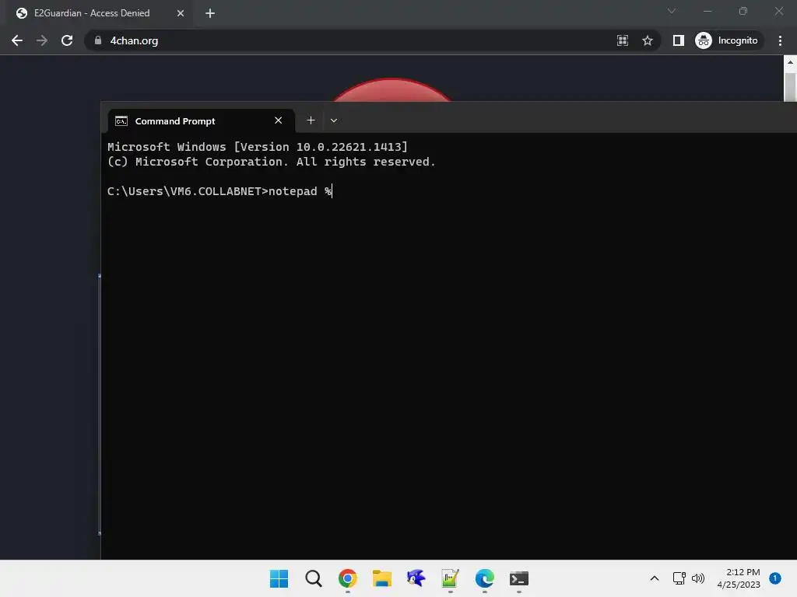Click the Microsoft Corporation copyright line
Screen dimensions: 797x597
pyautogui.click(x=272, y=162)
